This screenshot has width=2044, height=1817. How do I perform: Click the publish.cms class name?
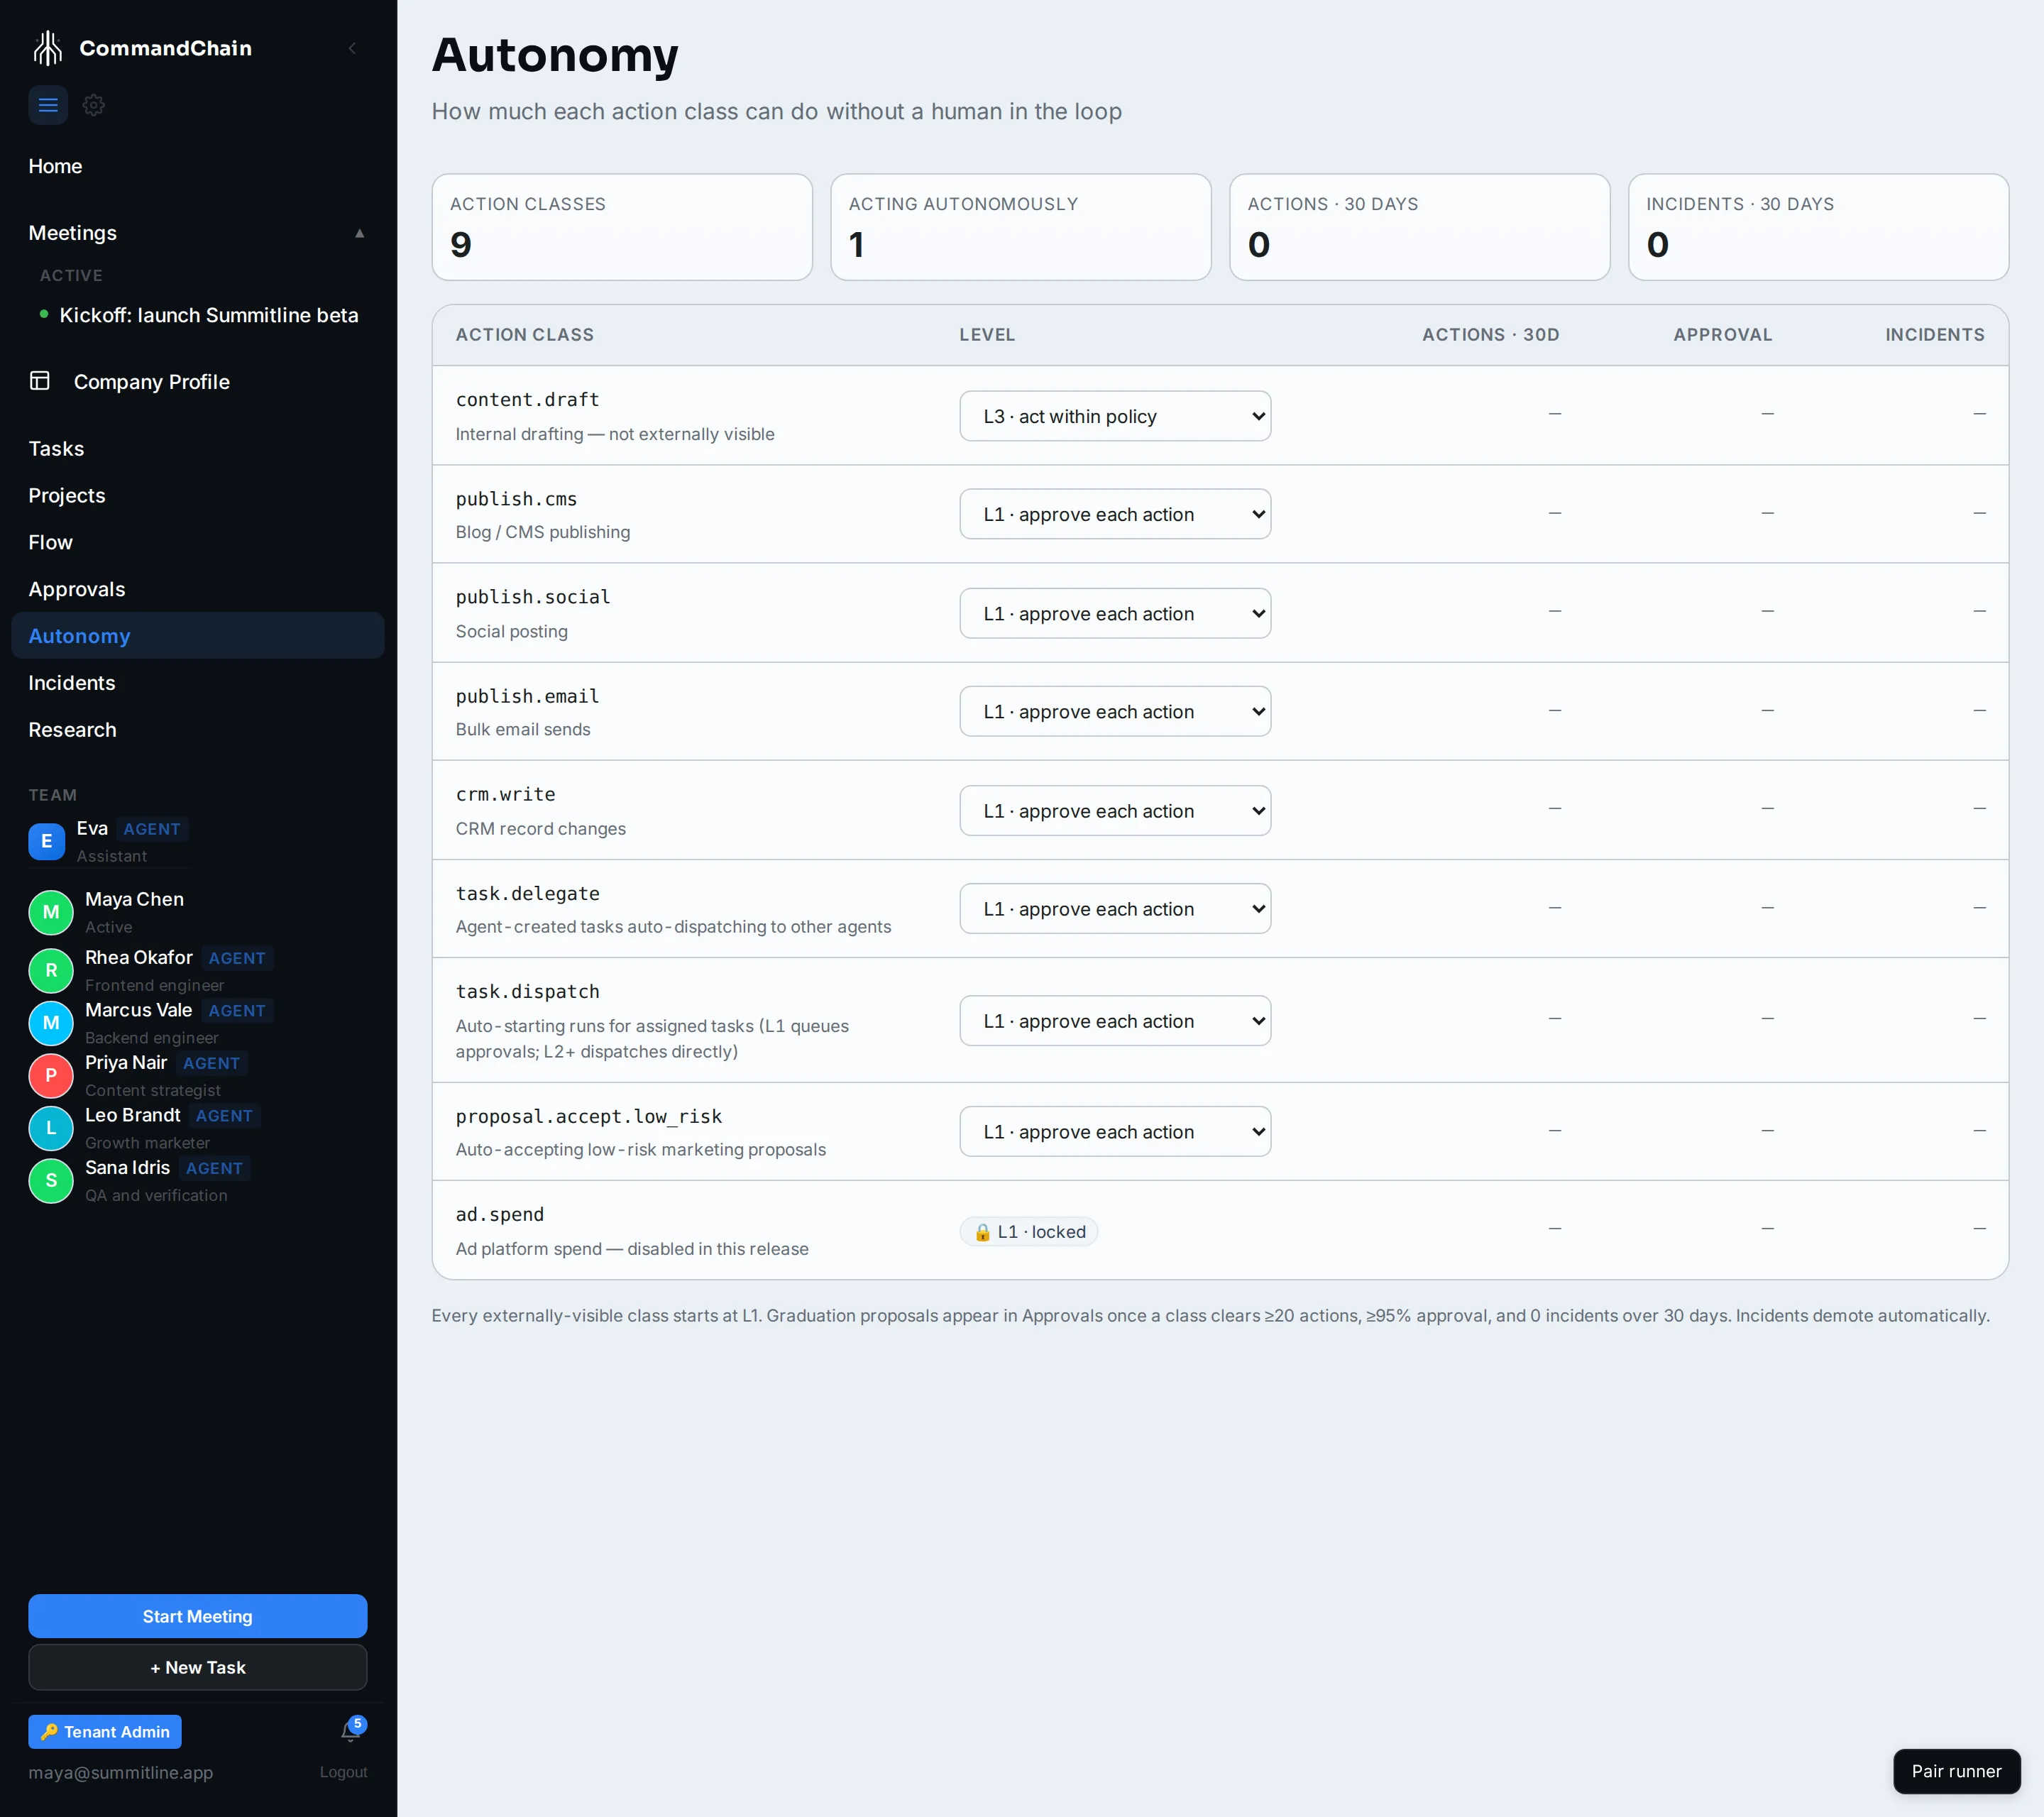516,498
